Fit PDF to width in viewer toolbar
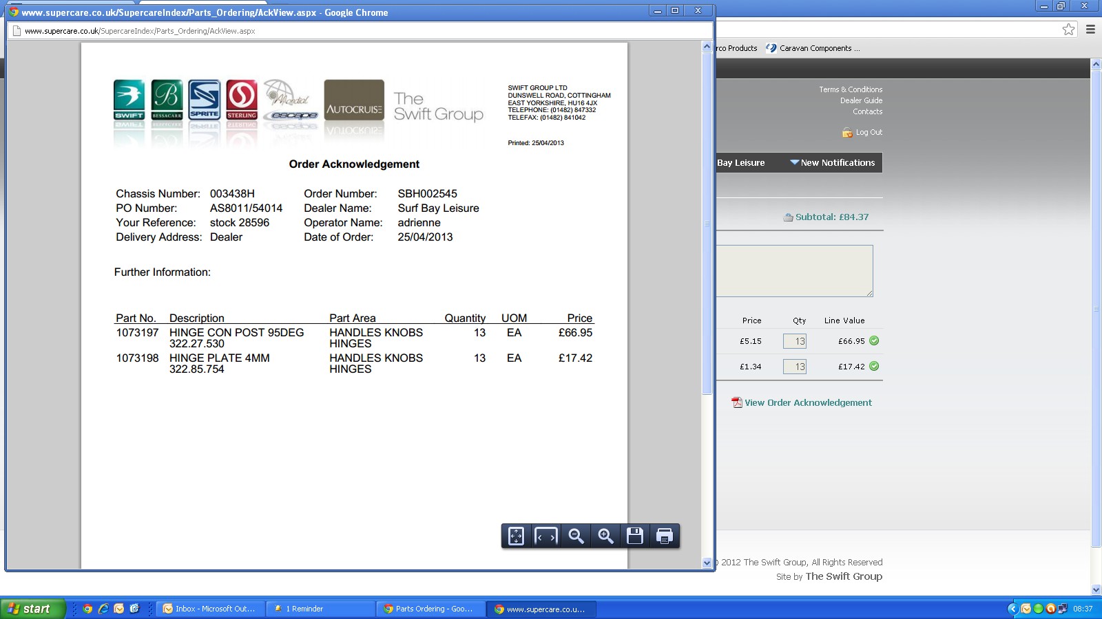 [546, 536]
